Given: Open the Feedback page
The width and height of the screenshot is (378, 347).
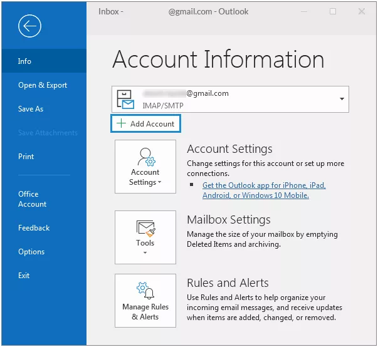Looking at the screenshot, I should [34, 228].
